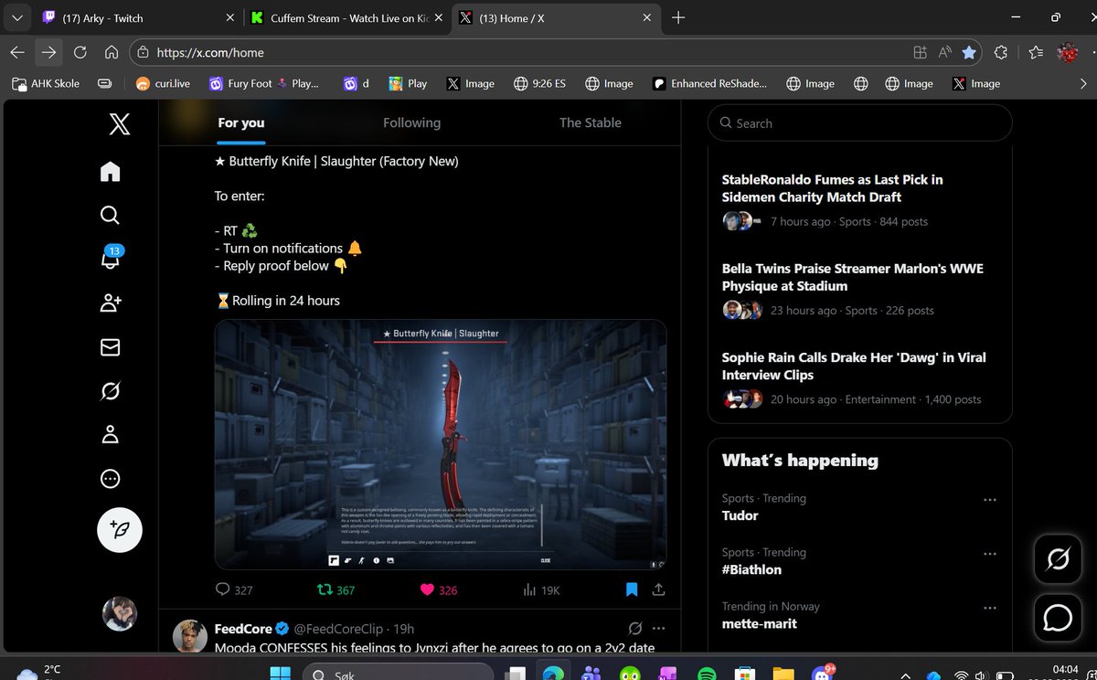1097x680 pixels.
Task: Open Sophie Rain Calls Drake story
Action: click(854, 366)
